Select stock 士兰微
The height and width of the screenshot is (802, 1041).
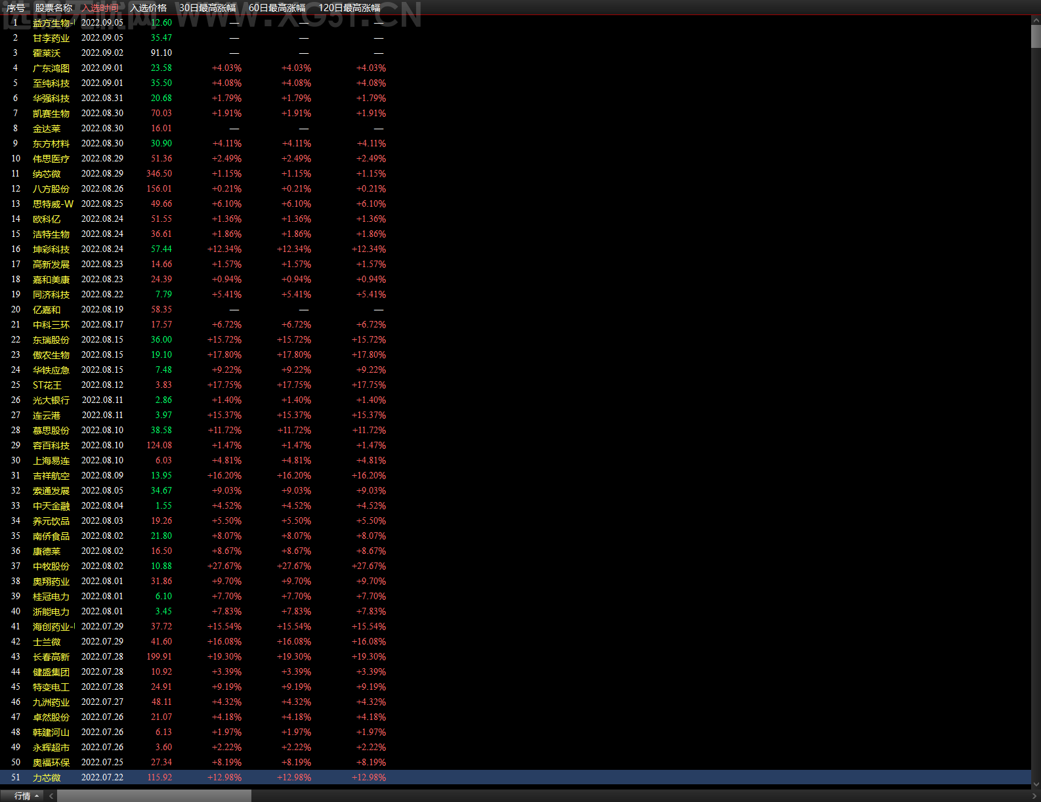47,642
